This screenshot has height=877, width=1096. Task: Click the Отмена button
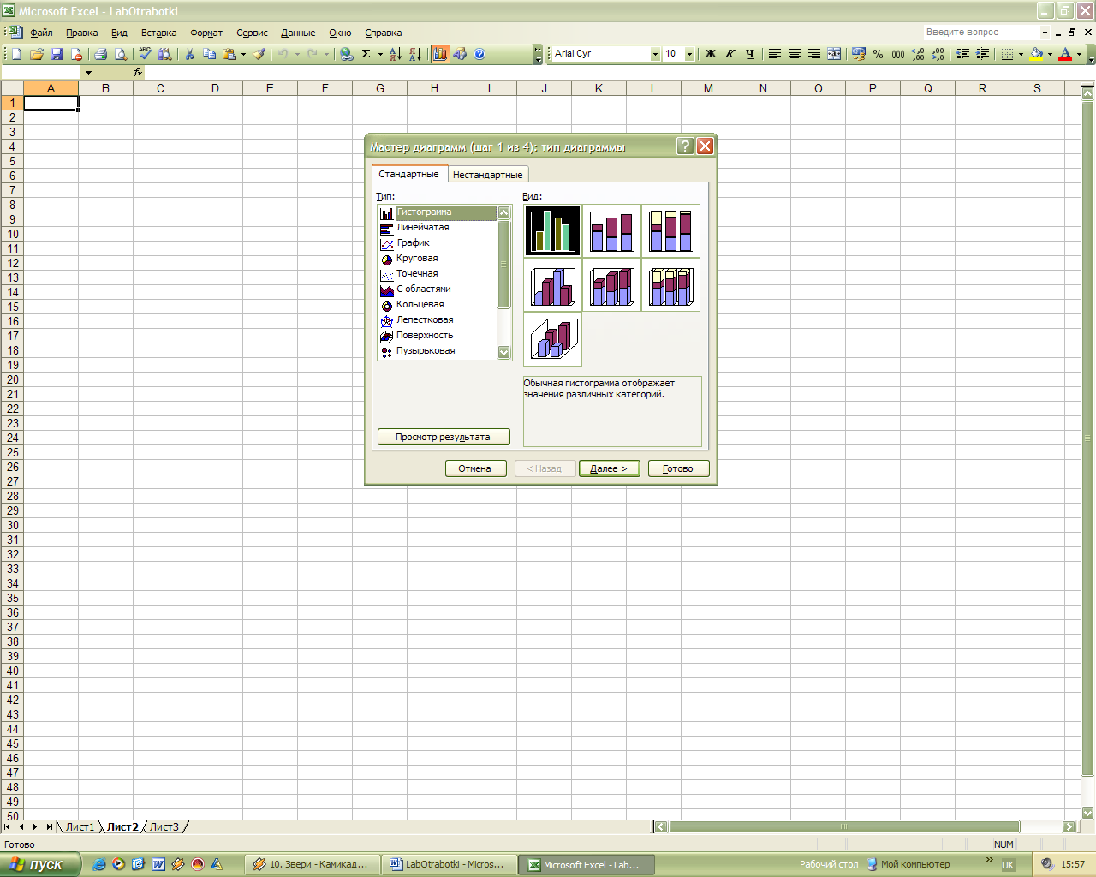click(475, 468)
